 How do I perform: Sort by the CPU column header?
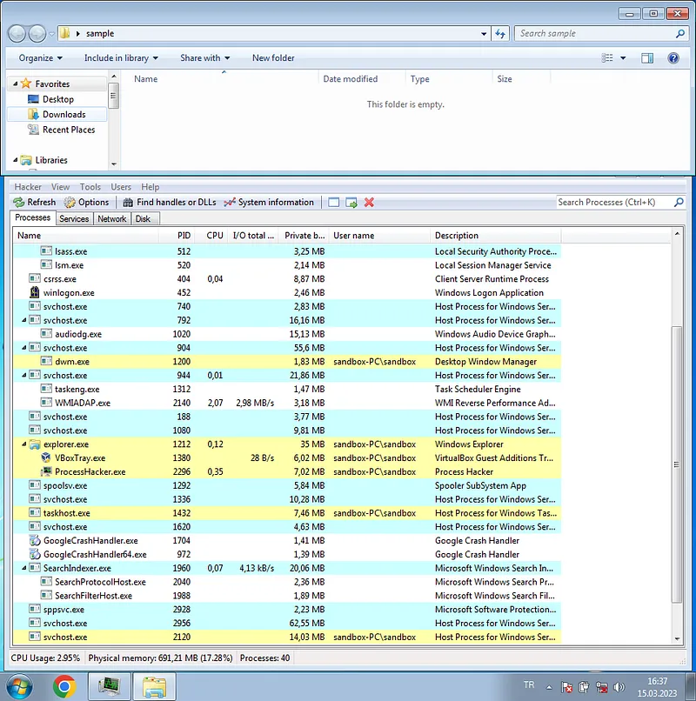(x=211, y=236)
